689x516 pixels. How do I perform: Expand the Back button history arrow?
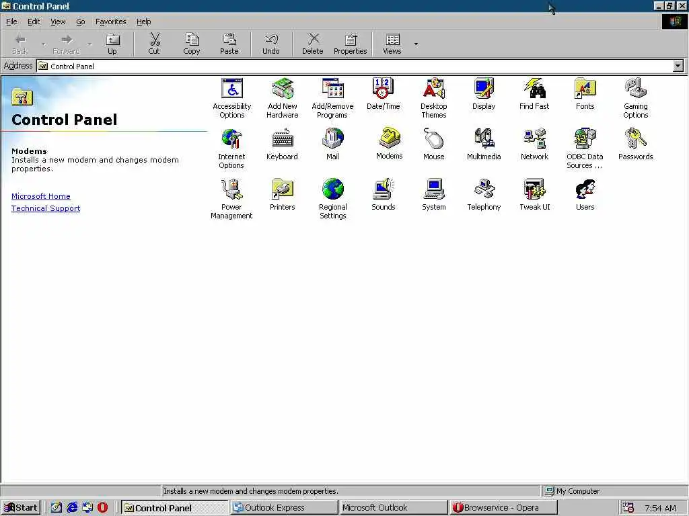coord(44,44)
